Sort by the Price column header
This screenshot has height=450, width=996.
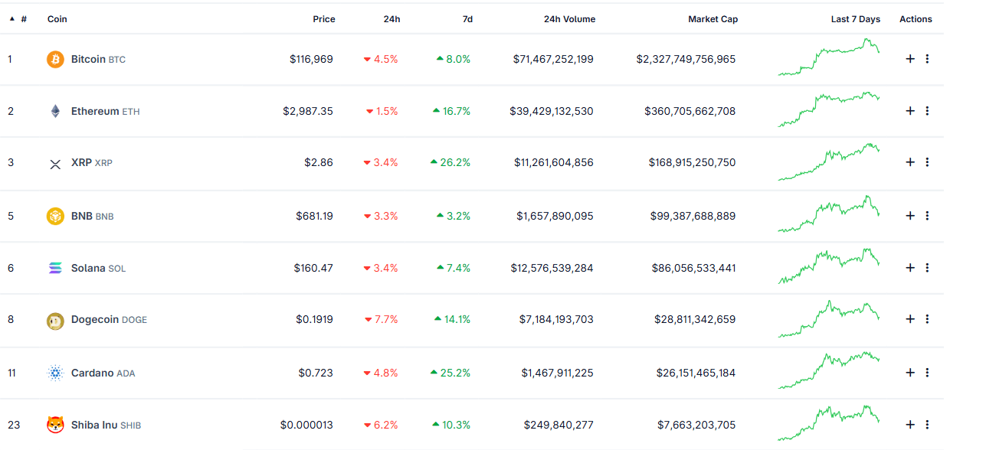point(323,19)
